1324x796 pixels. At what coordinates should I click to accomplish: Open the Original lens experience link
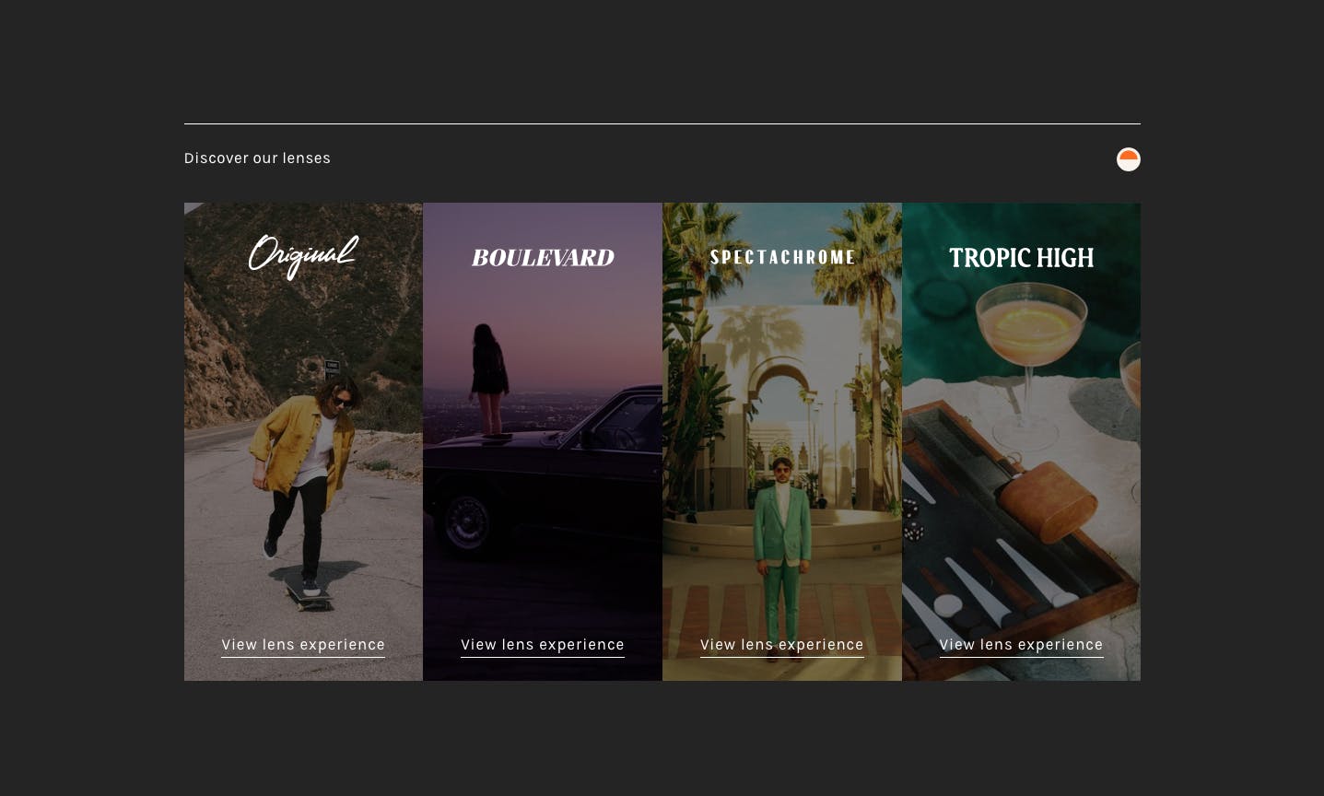tap(303, 645)
